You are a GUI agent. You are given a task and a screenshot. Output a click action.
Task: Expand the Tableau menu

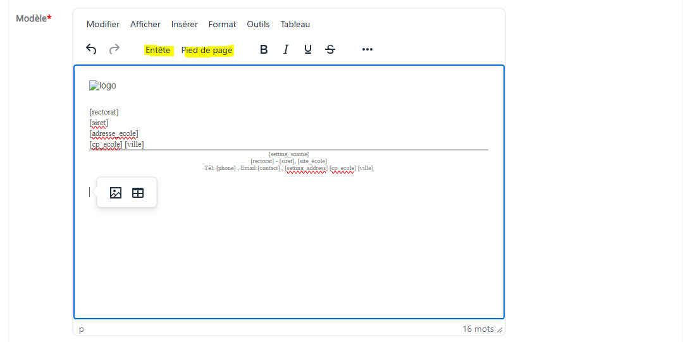click(295, 24)
